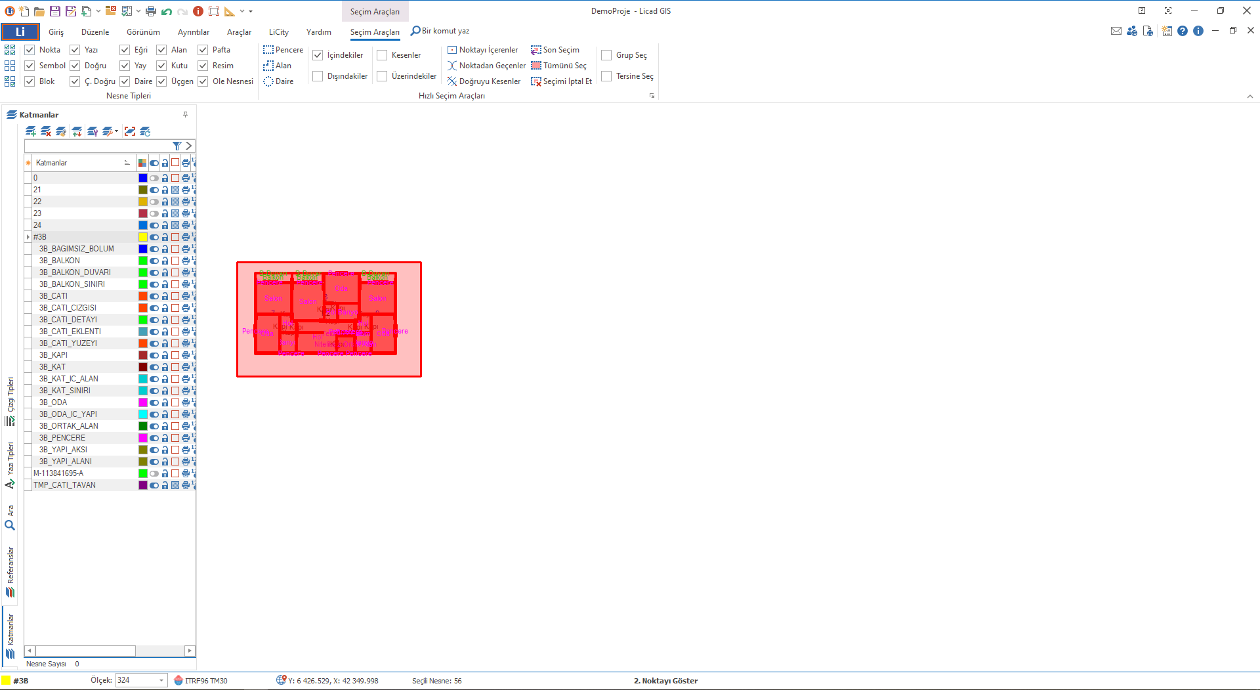Select the measuring triangle ruler icon
The height and width of the screenshot is (690, 1260).
pyautogui.click(x=230, y=11)
